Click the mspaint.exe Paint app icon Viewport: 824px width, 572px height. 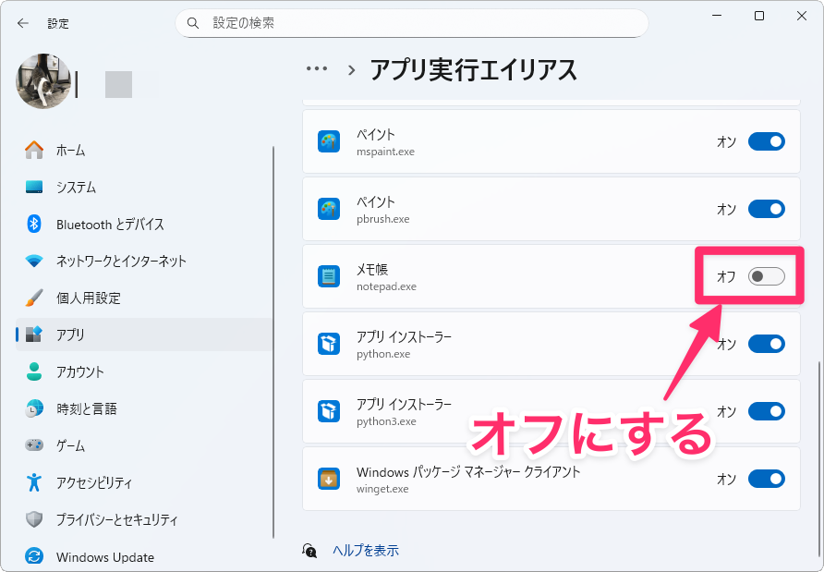tap(329, 142)
